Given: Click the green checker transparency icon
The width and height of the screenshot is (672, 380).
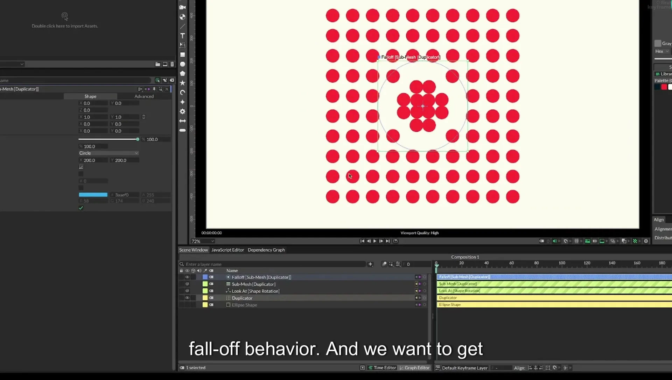Looking at the screenshot, I should [x=635, y=241].
